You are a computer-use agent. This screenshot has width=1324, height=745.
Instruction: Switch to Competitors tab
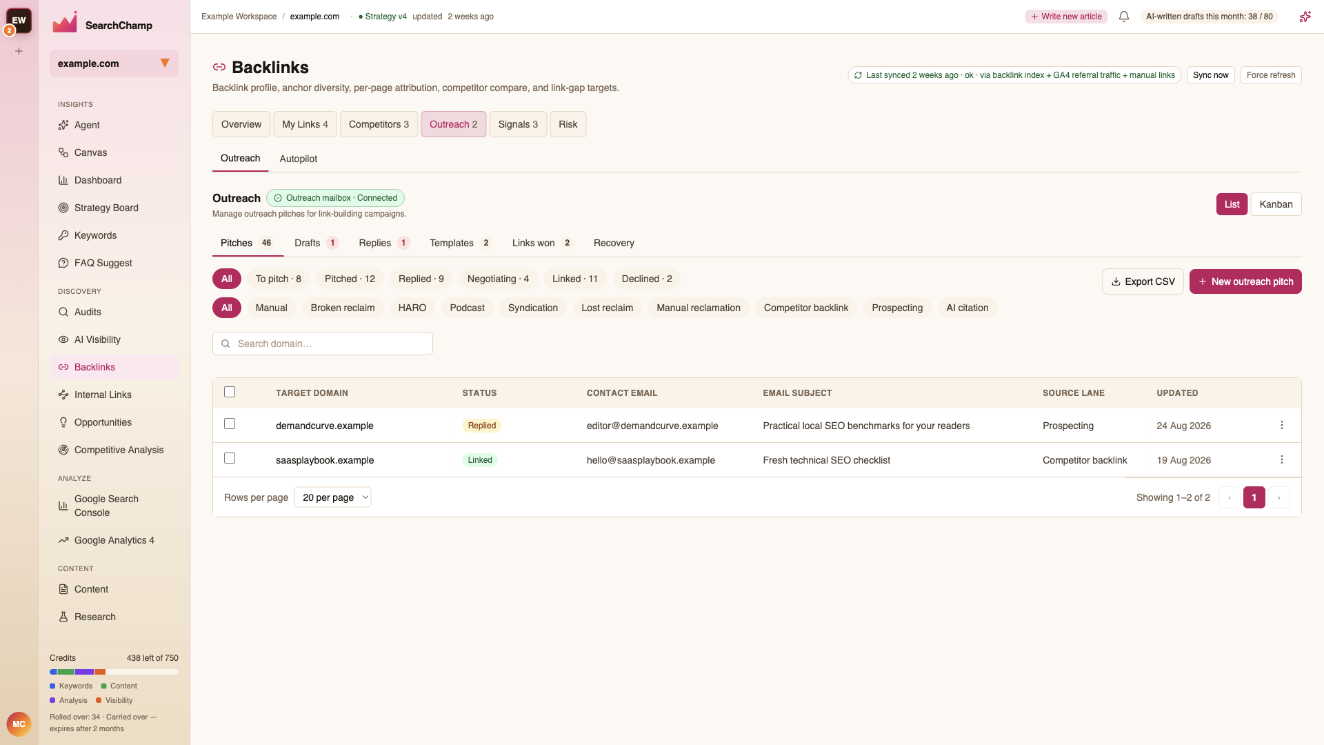[x=379, y=124]
